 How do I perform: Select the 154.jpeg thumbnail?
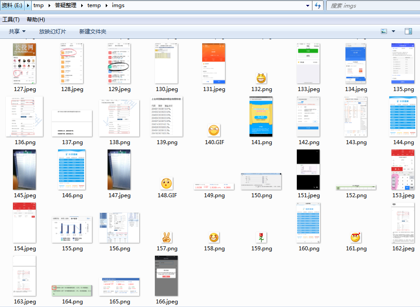(25, 223)
